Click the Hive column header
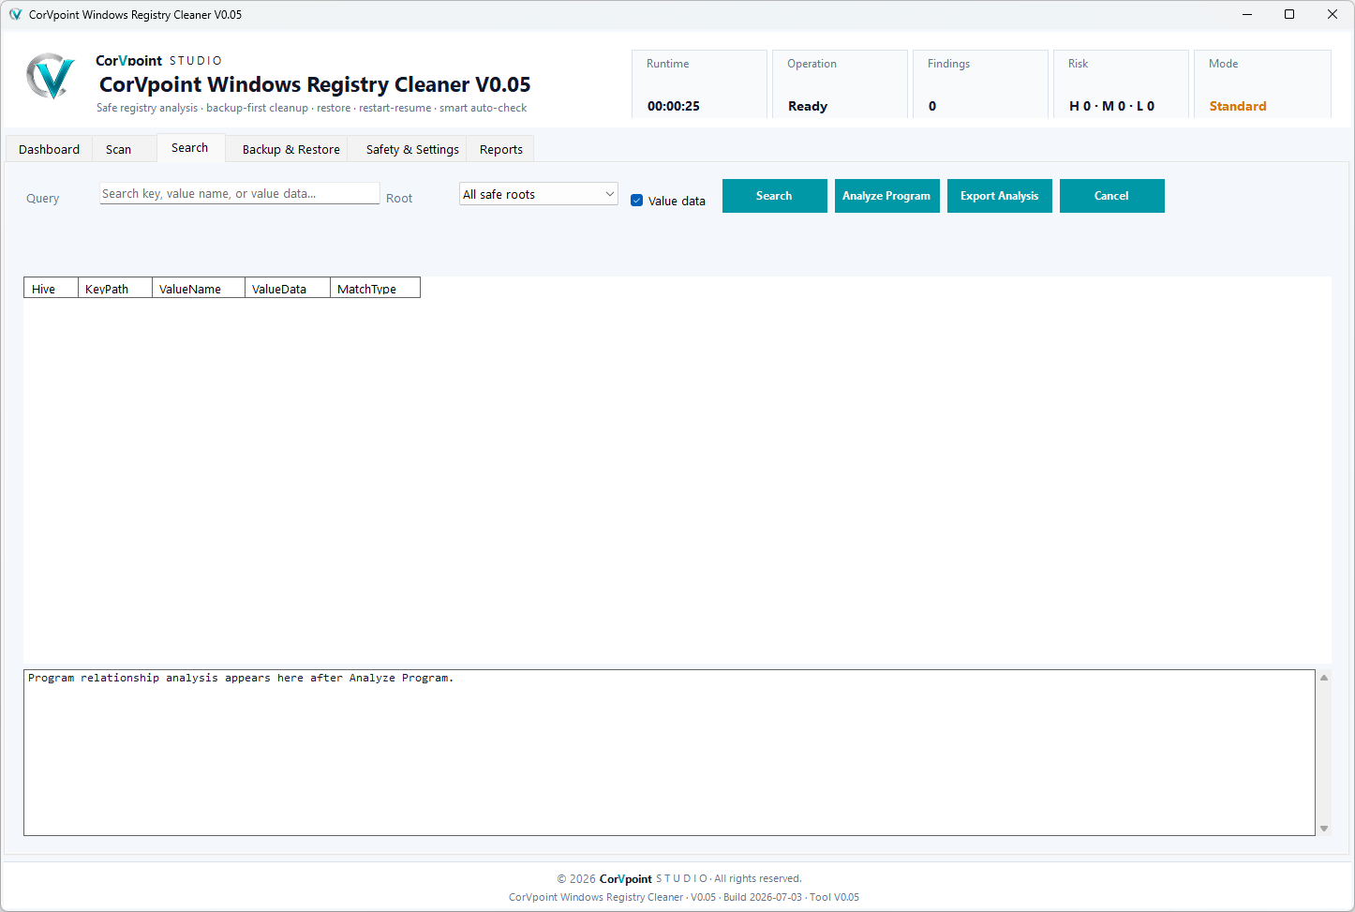Image resolution: width=1355 pixels, height=912 pixels. tap(51, 288)
